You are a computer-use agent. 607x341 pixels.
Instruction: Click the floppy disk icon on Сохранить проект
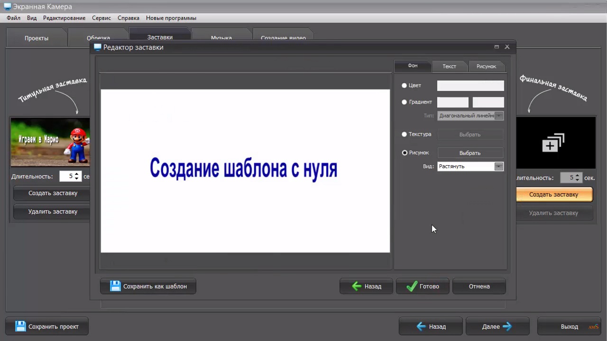[20, 326]
